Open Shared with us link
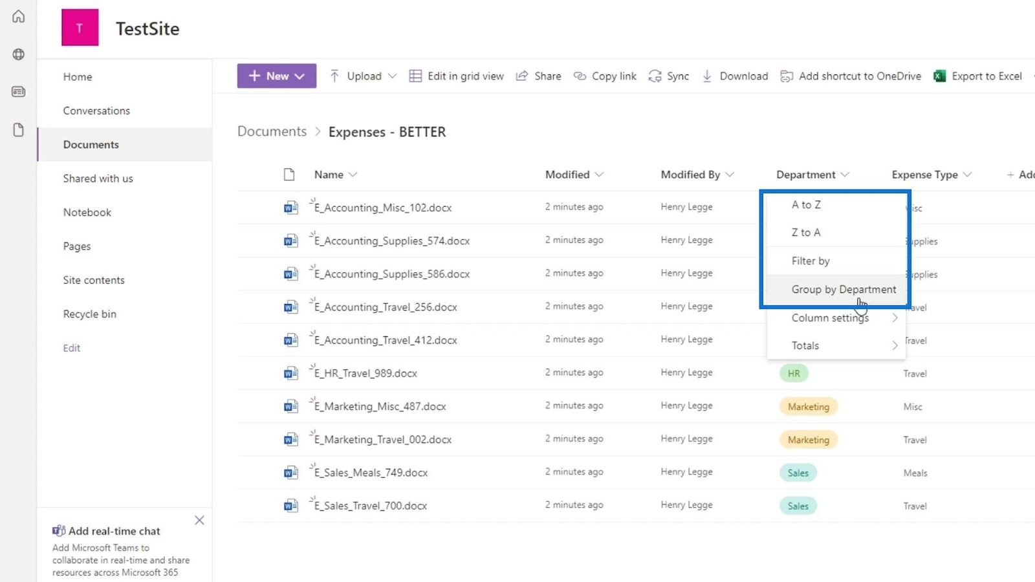Viewport: 1035px width, 582px height. (x=98, y=178)
